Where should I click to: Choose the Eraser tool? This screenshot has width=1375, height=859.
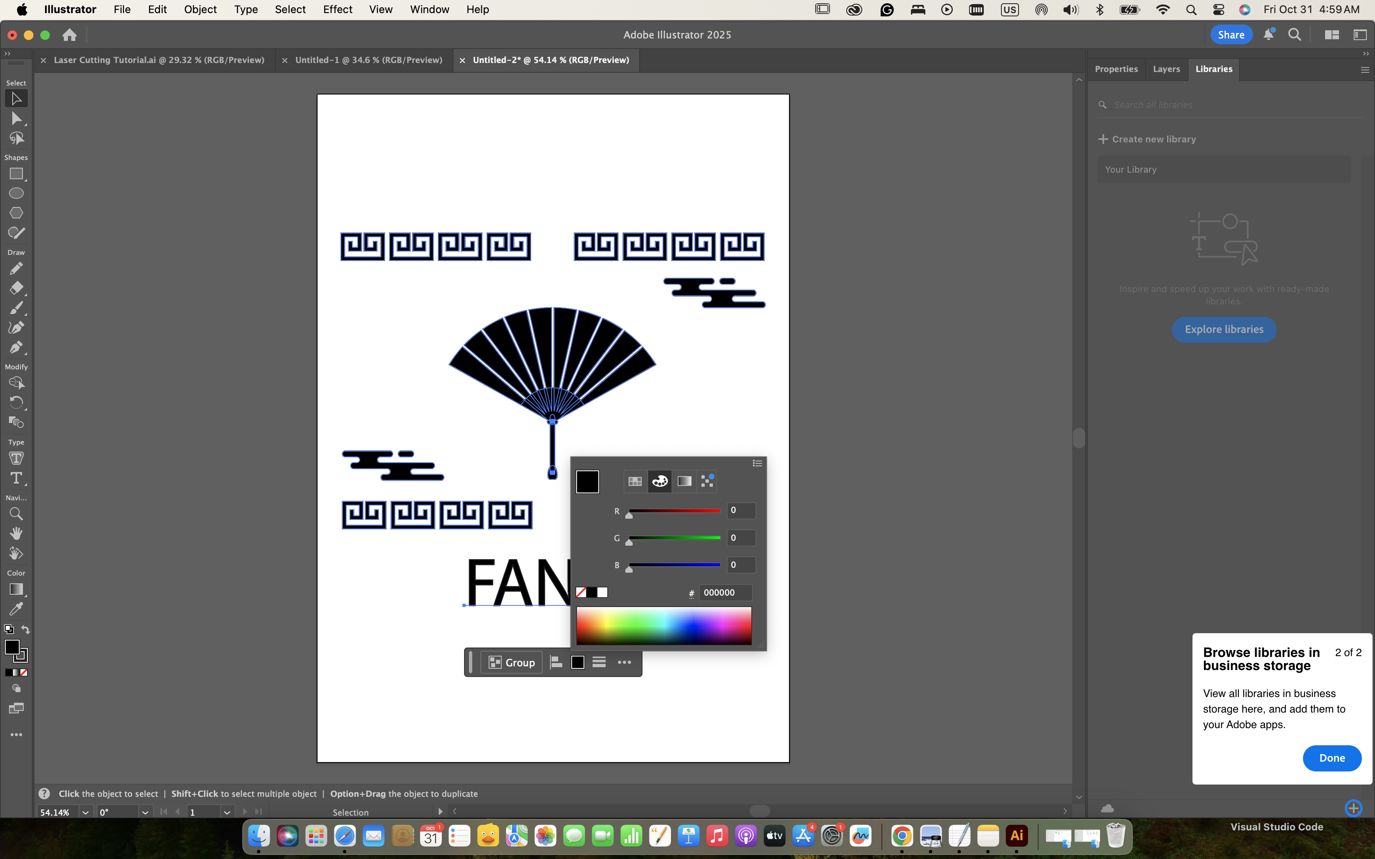click(x=16, y=288)
